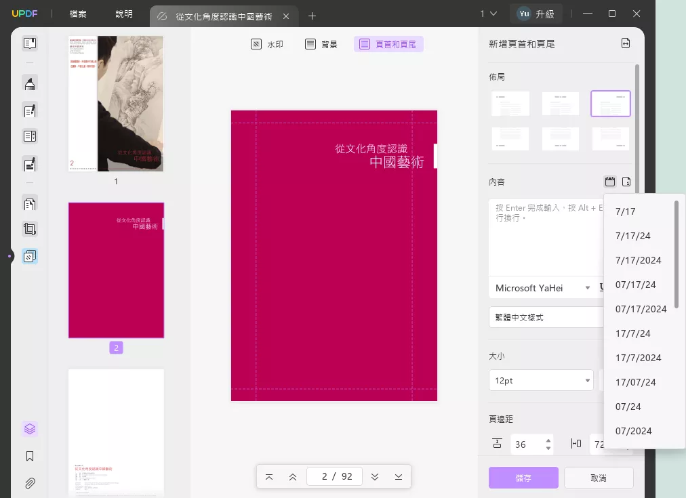Viewport: 686px width, 498px height.
Task: Select top-left header layout
Action: (510, 104)
